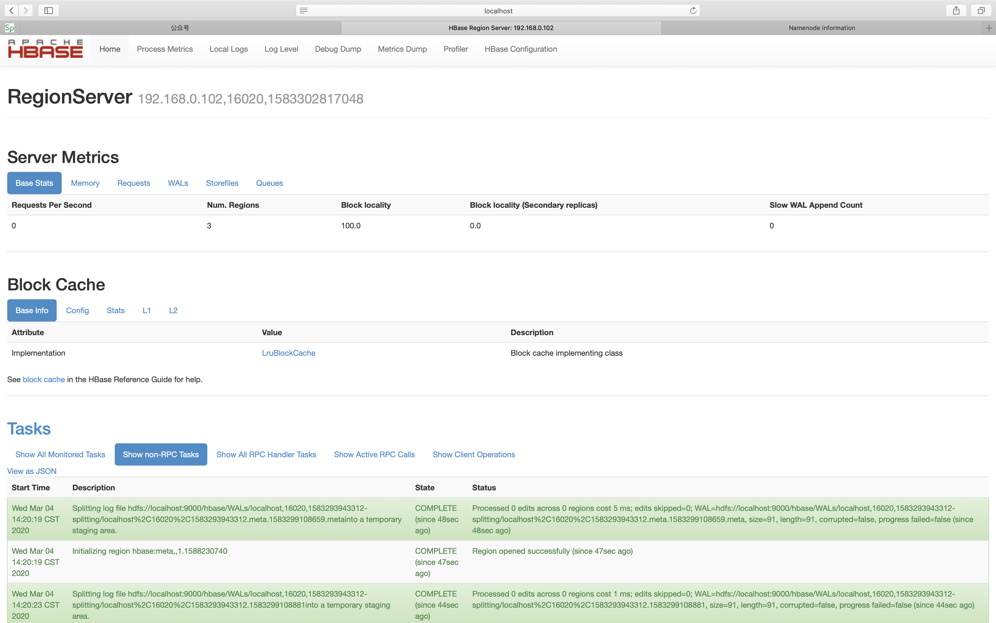Open the block cache reference guide link
The height and width of the screenshot is (623, 996).
(x=44, y=379)
